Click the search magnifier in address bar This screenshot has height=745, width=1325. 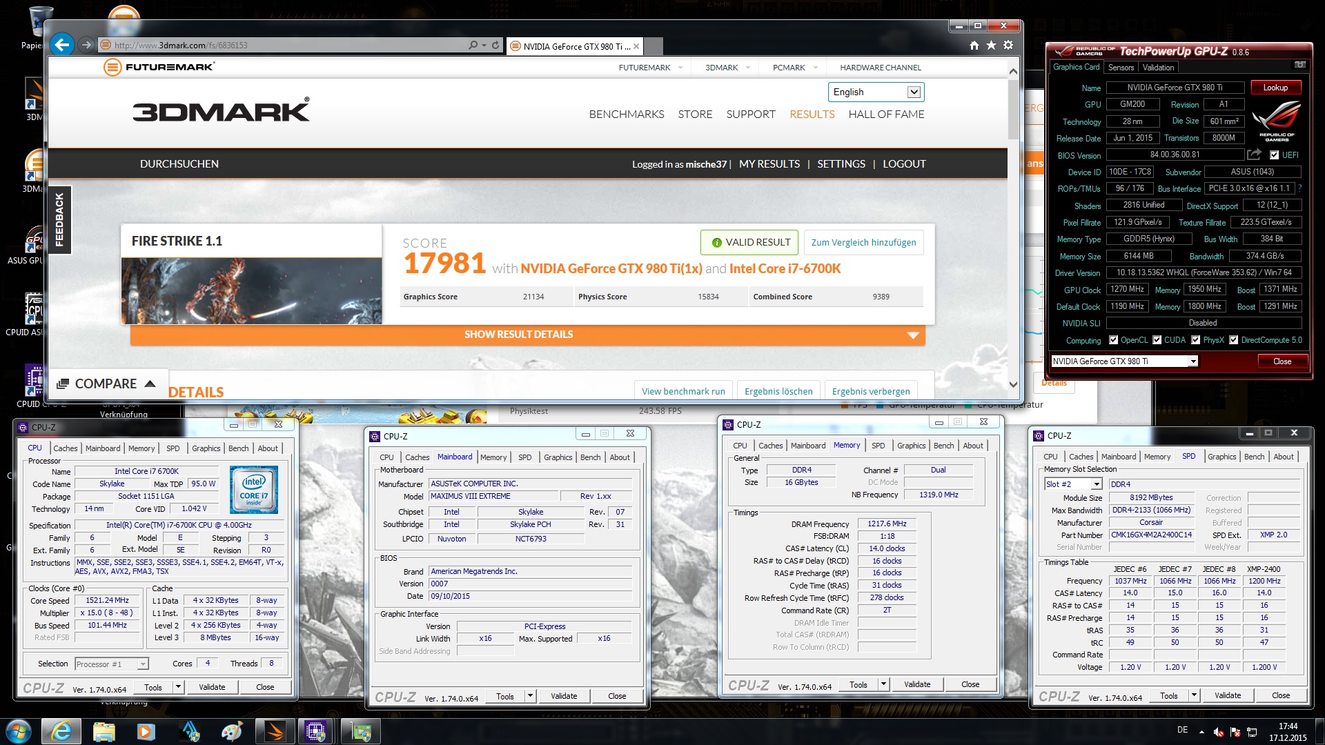473,45
